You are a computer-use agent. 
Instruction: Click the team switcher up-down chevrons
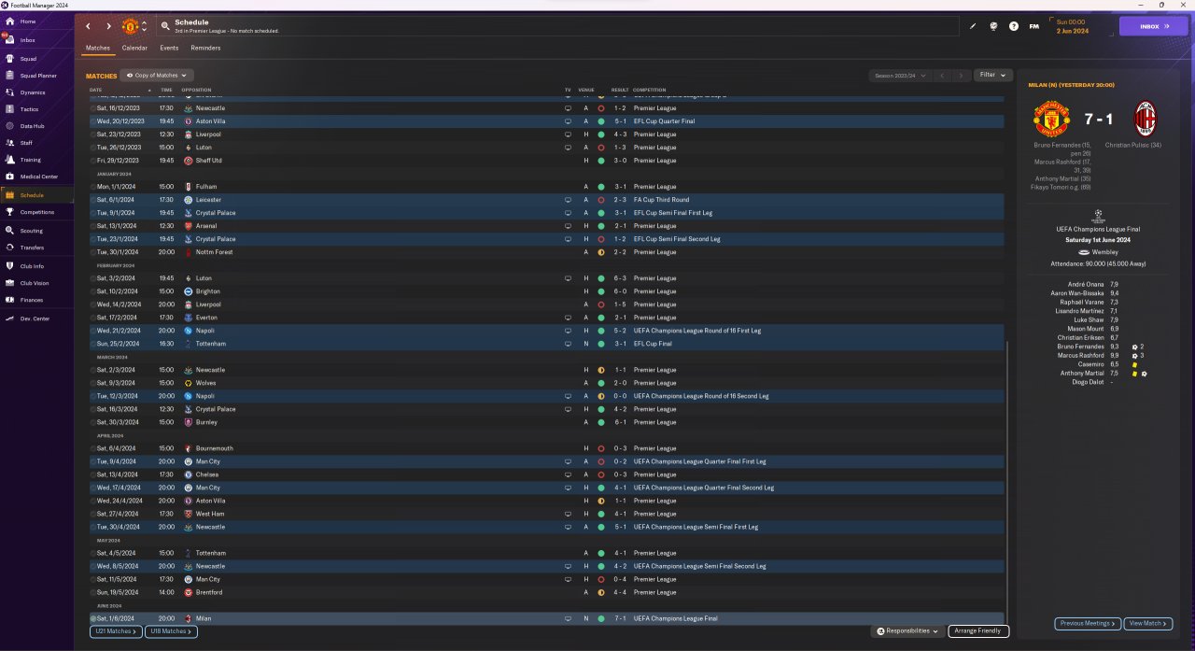pos(144,26)
